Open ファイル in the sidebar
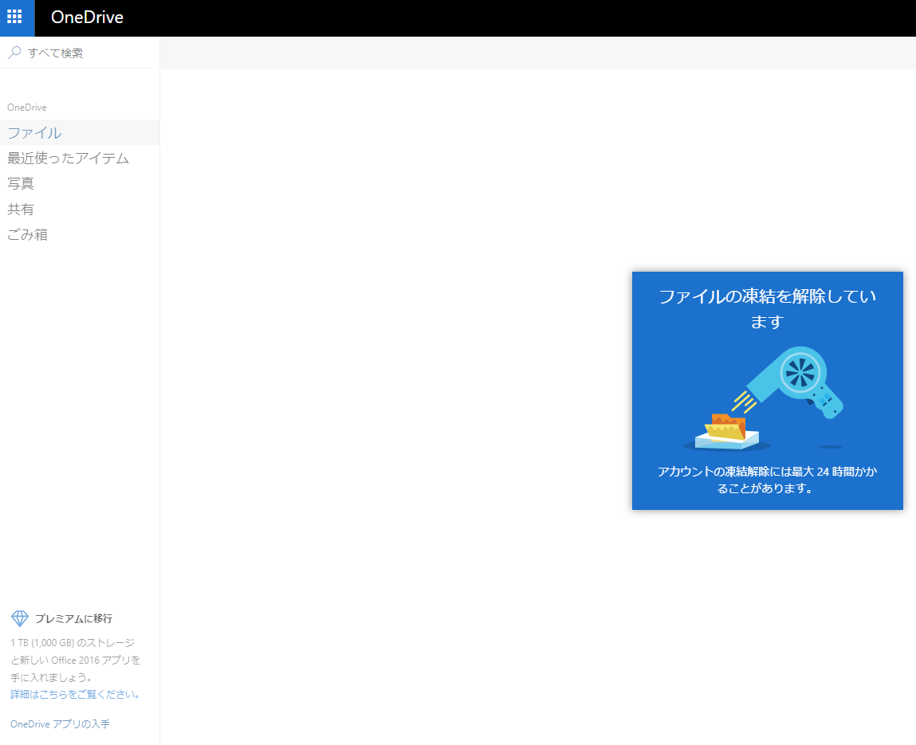Image resolution: width=916 pixels, height=745 pixels. pos(80,132)
